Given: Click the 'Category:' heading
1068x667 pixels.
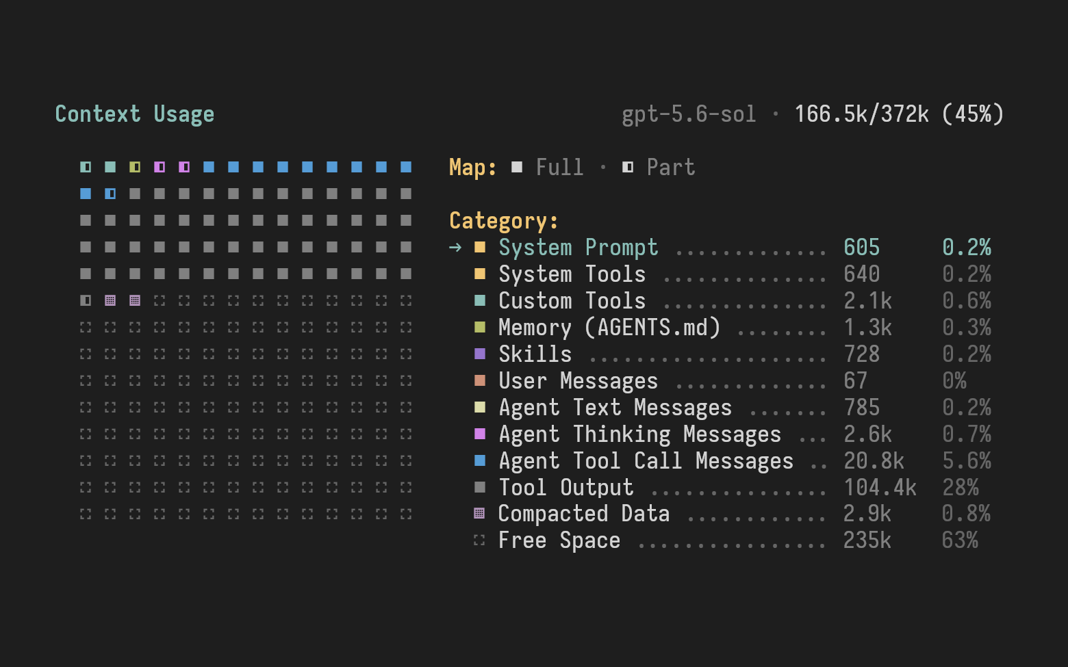Looking at the screenshot, I should 504,220.
